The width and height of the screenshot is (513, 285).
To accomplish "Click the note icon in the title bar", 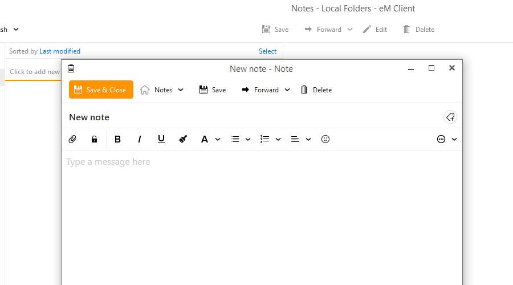I will (71, 69).
